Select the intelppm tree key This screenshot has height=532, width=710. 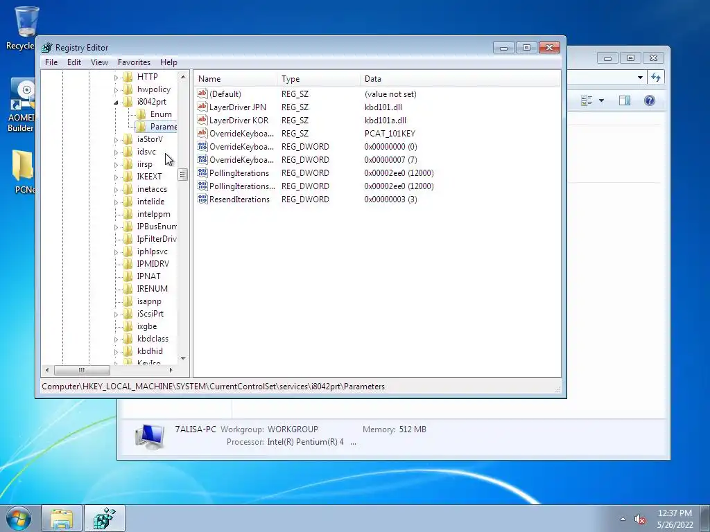click(x=153, y=214)
